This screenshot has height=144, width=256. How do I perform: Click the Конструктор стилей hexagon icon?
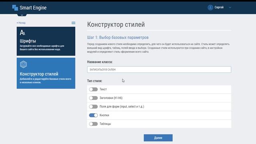[23, 64]
